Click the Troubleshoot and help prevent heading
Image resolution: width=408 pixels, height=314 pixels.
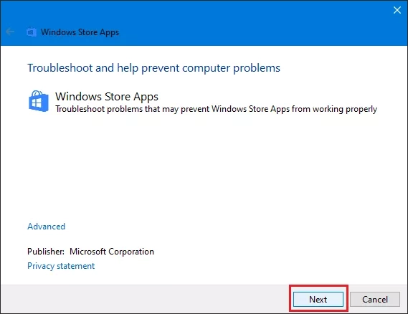point(153,68)
